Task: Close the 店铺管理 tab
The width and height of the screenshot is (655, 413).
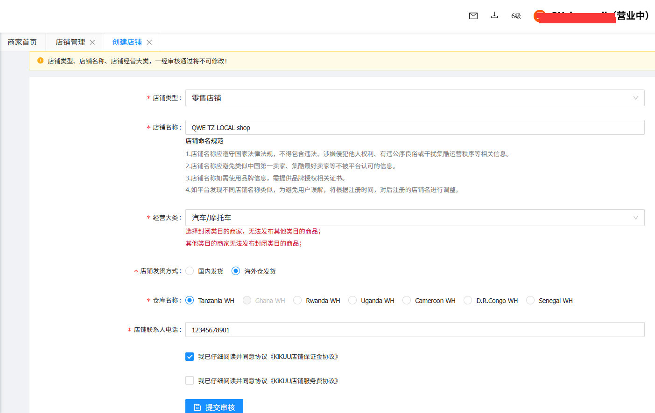Action: pyautogui.click(x=92, y=42)
